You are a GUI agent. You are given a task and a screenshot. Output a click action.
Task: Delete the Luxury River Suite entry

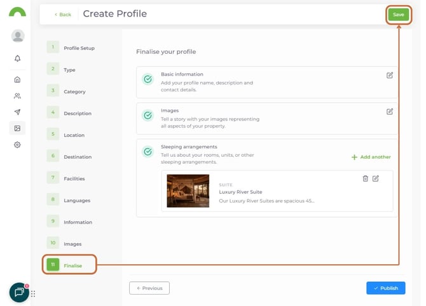click(365, 178)
